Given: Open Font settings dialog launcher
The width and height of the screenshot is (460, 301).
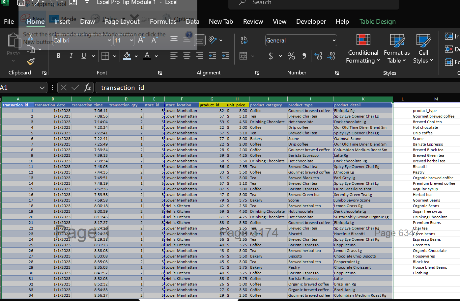Looking at the screenshot, I should point(160,73).
